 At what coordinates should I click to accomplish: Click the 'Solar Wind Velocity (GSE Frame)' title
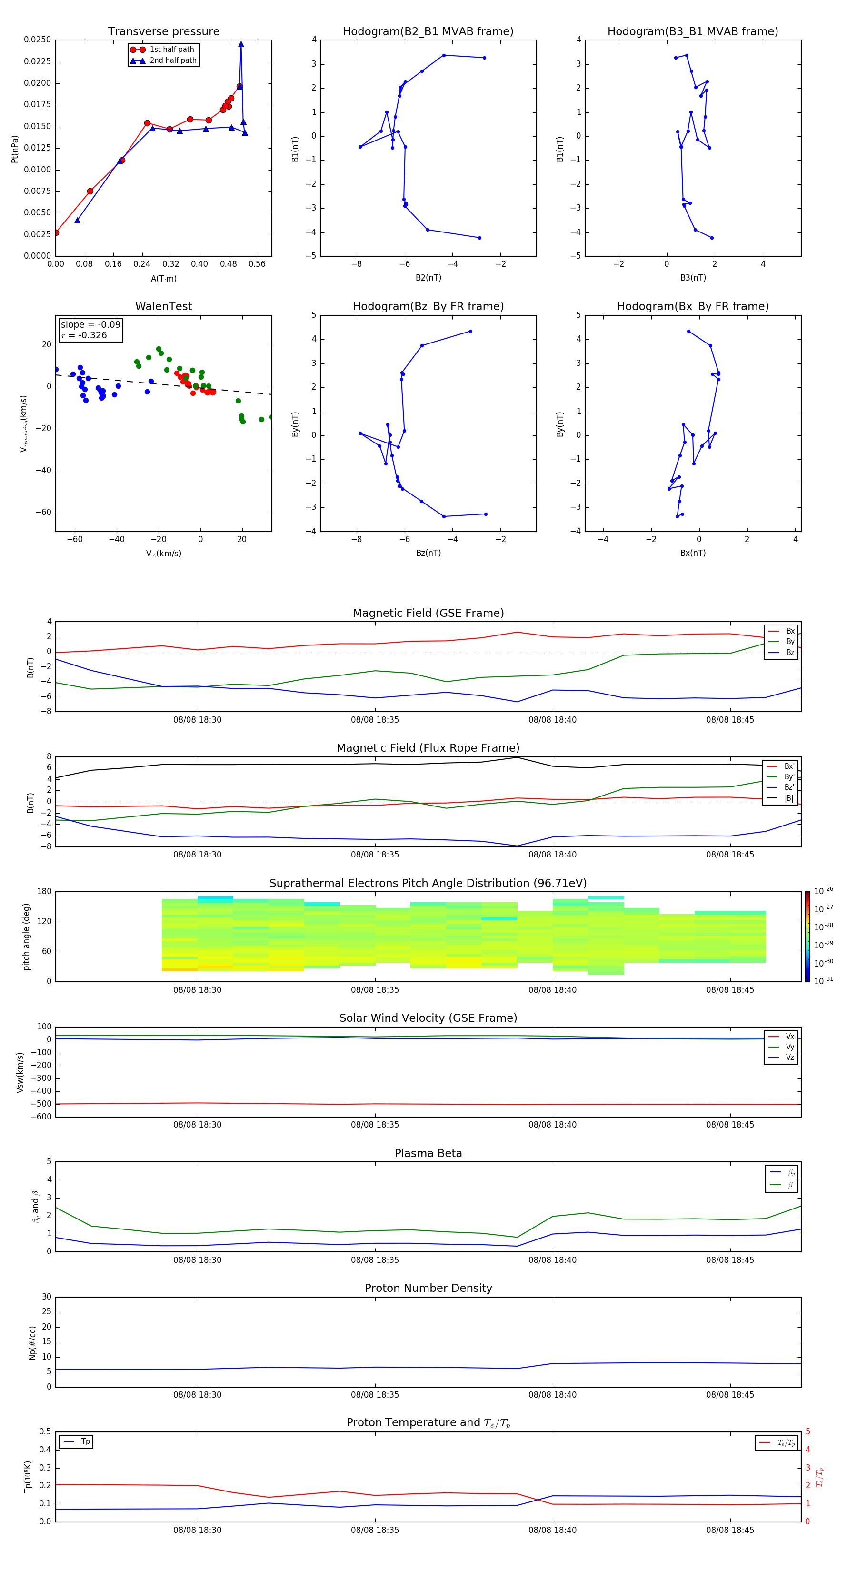tap(428, 1018)
